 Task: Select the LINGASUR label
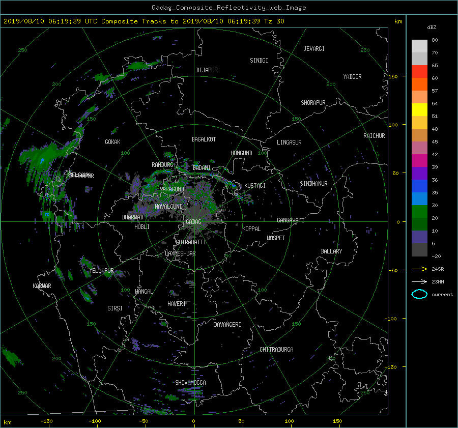[289, 142]
